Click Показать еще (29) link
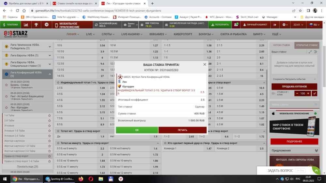The height and width of the screenshot is (183, 326). coord(27,166)
